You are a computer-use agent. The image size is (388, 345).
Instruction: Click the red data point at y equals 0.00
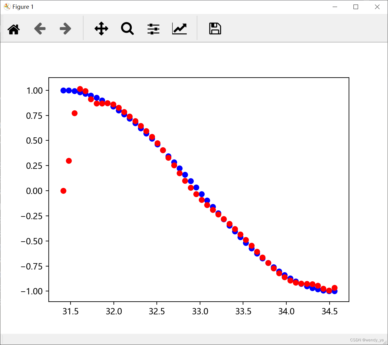pos(63,191)
